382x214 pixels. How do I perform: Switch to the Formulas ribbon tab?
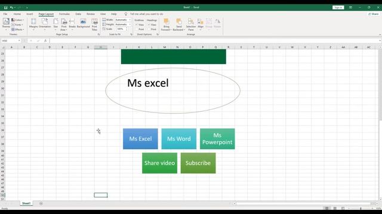(64, 14)
